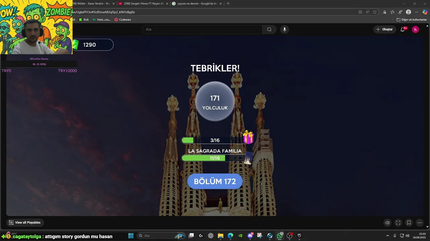
Task: Open the Kick bookmark
Action: click(x=84, y=20)
